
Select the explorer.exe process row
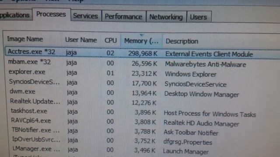27,72
